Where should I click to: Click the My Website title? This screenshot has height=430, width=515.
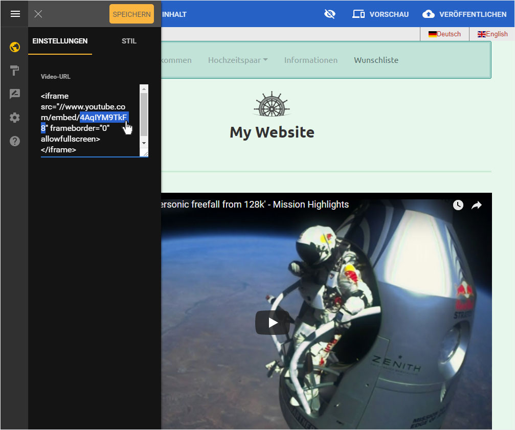click(272, 132)
